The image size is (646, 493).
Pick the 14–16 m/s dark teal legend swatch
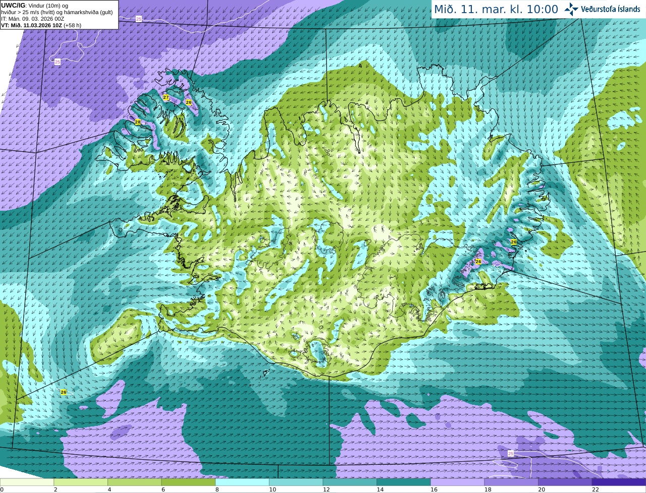(x=404, y=482)
